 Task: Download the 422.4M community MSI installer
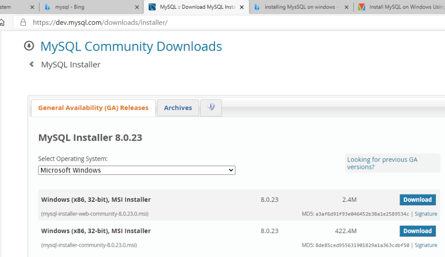[x=417, y=231]
